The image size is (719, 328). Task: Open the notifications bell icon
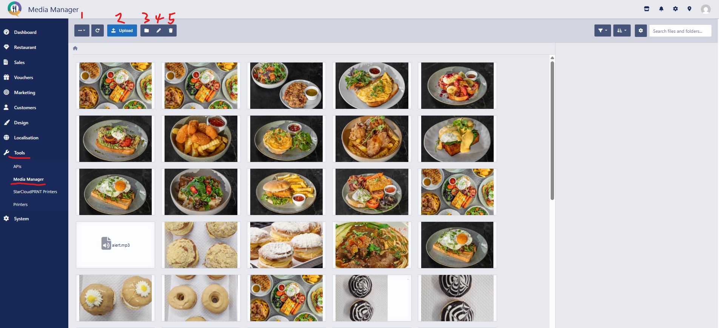661,9
